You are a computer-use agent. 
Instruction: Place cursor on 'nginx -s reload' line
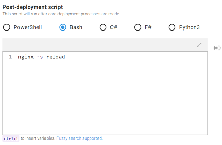[x=41, y=57]
